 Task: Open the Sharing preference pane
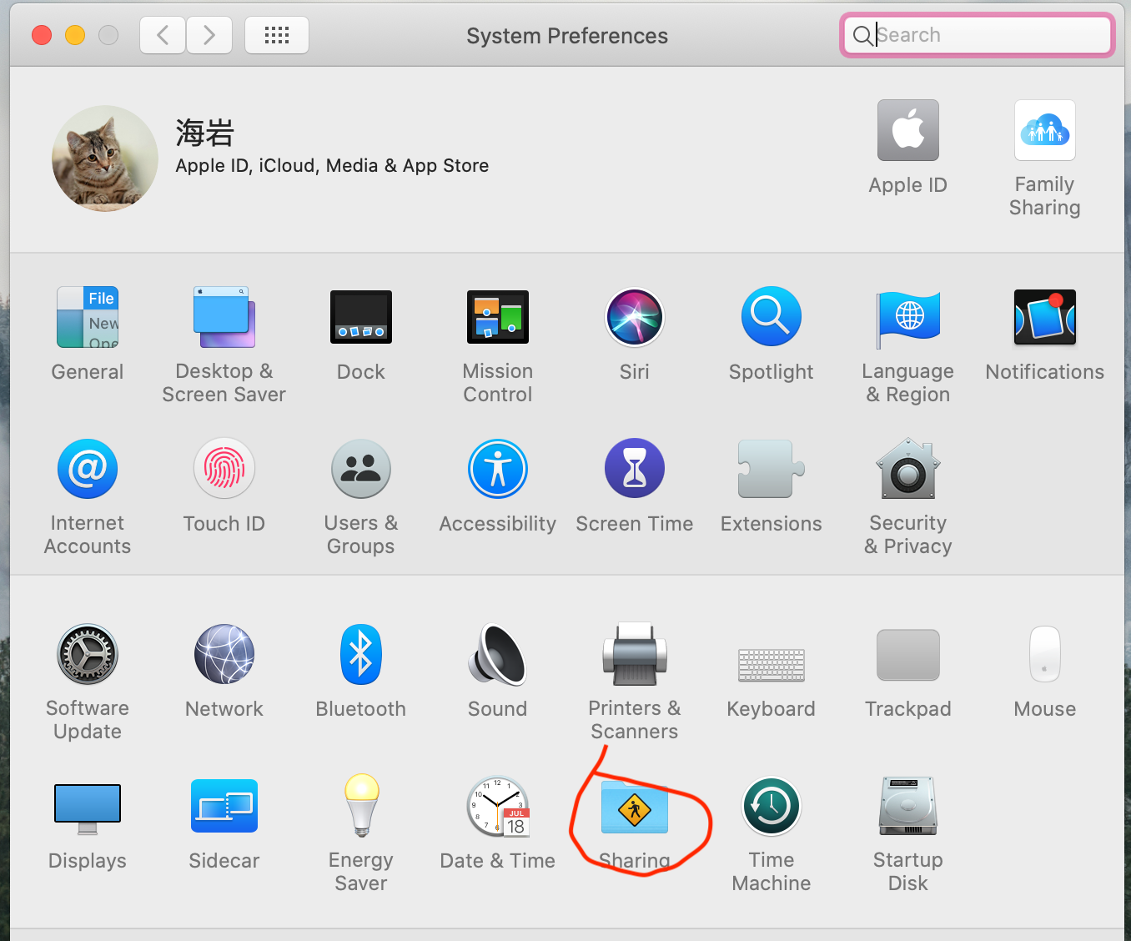coord(635,809)
